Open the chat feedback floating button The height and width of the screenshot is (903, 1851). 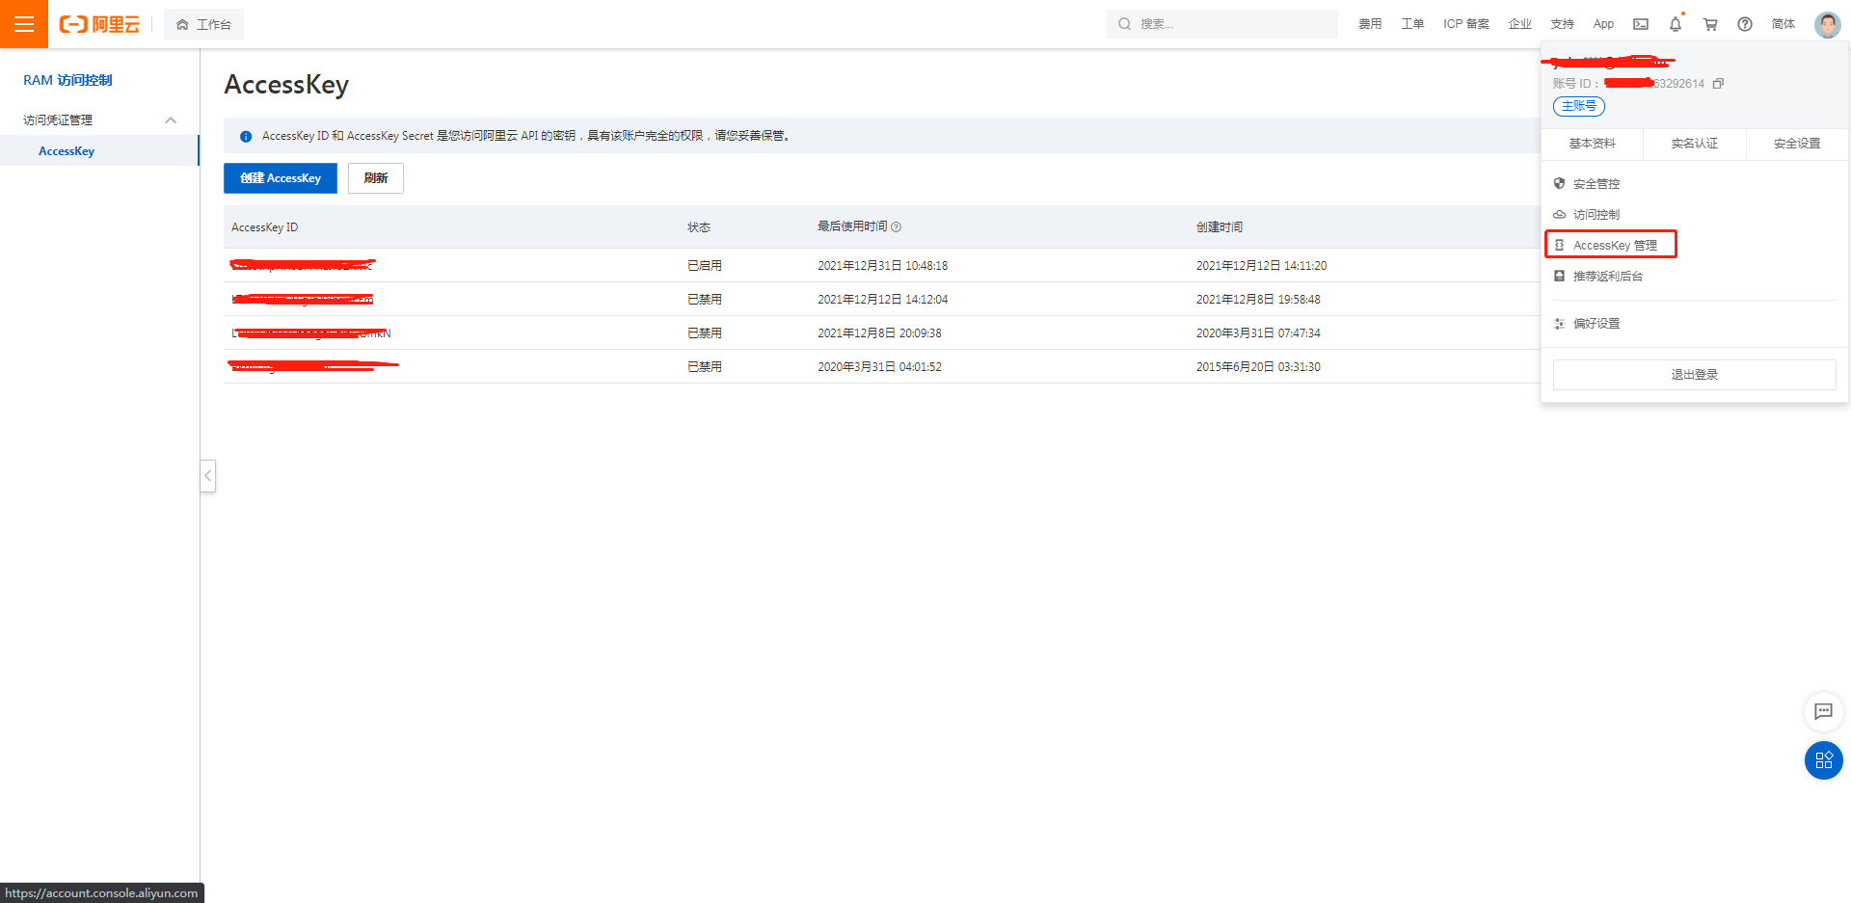pos(1823,711)
